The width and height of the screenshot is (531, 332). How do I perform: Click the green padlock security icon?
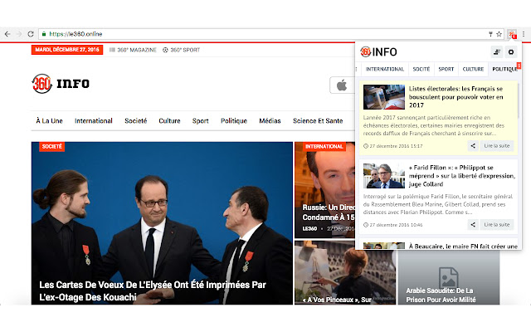pyautogui.click(x=44, y=34)
